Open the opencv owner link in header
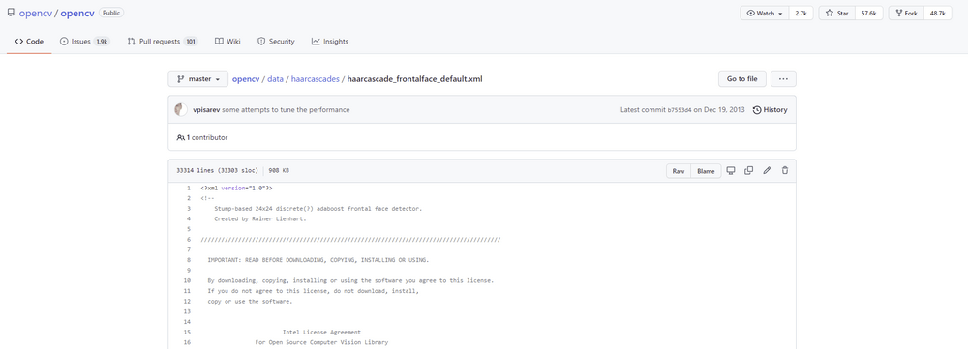Viewport: 968px width, 349px height. point(35,13)
